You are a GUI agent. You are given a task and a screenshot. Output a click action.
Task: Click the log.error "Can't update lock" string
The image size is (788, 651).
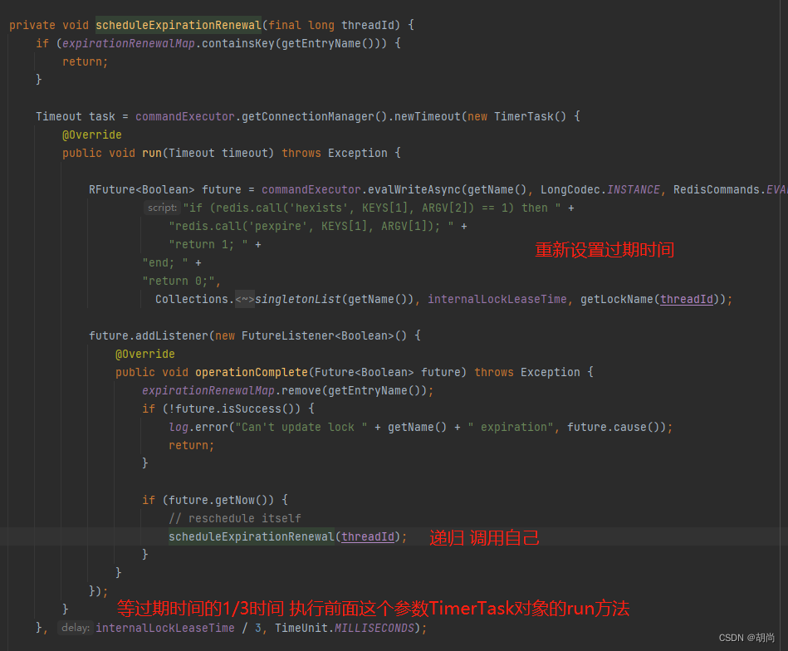coord(301,428)
